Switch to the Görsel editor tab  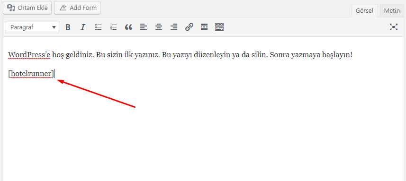click(364, 11)
